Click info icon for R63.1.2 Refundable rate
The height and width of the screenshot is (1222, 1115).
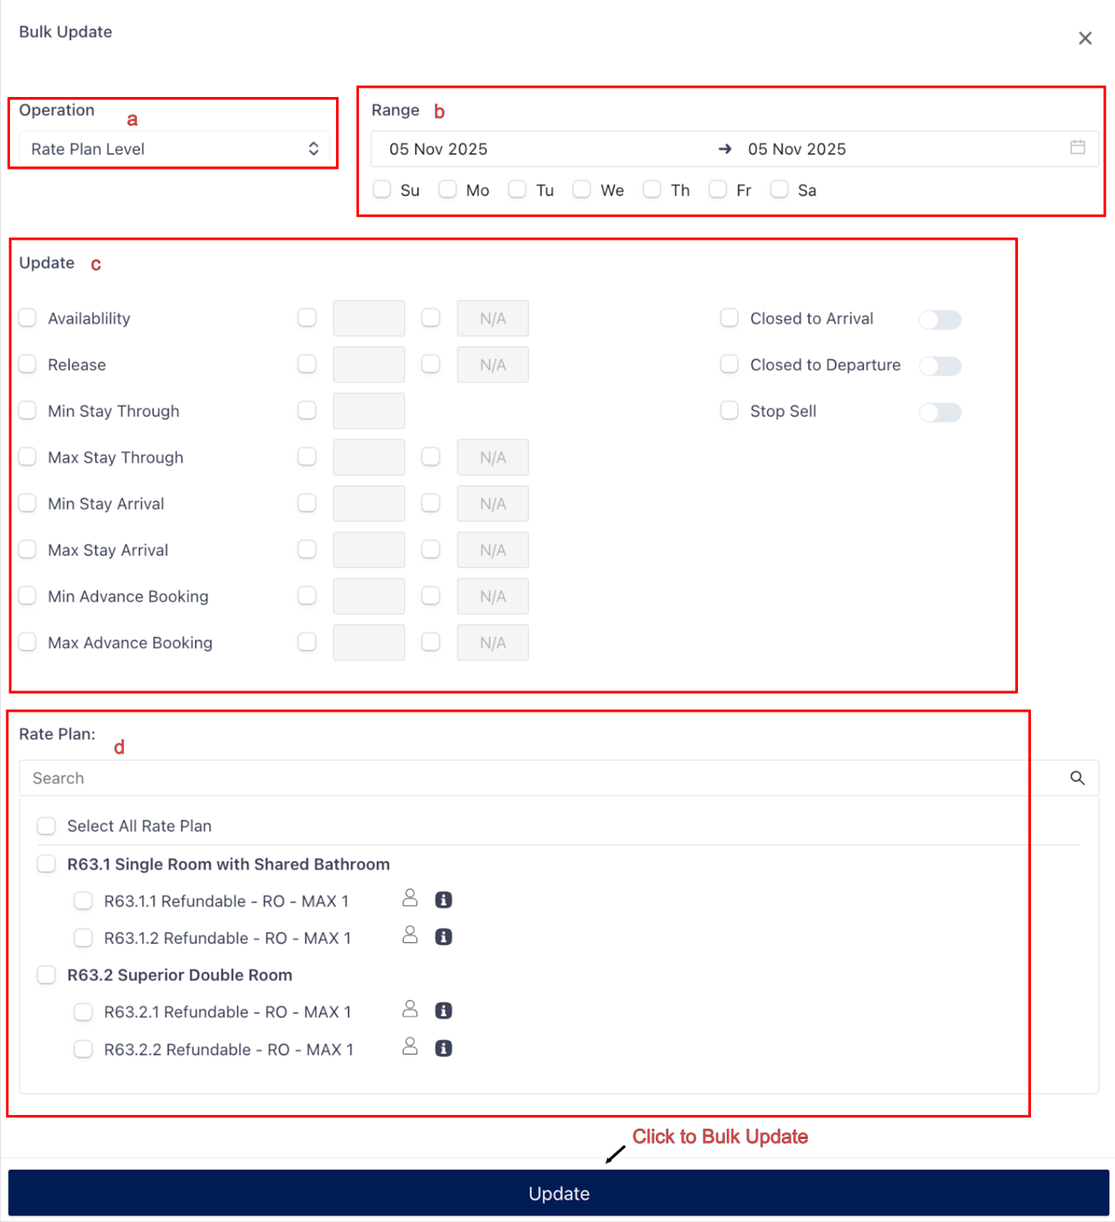[x=443, y=937]
